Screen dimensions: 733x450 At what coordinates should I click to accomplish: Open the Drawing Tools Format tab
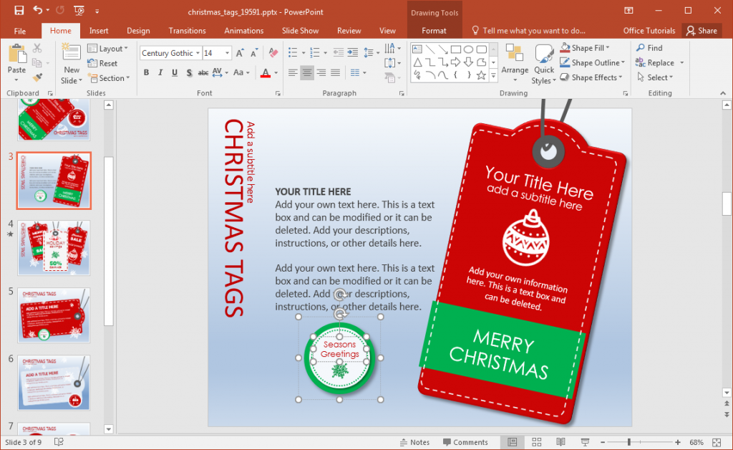click(435, 30)
